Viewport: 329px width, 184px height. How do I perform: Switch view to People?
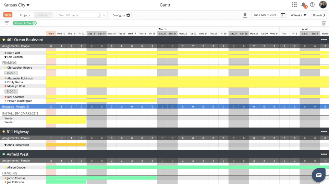click(x=43, y=15)
